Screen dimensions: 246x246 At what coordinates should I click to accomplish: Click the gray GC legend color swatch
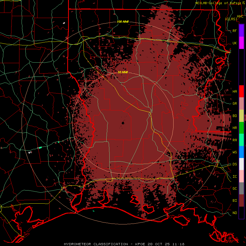point(241,188)
